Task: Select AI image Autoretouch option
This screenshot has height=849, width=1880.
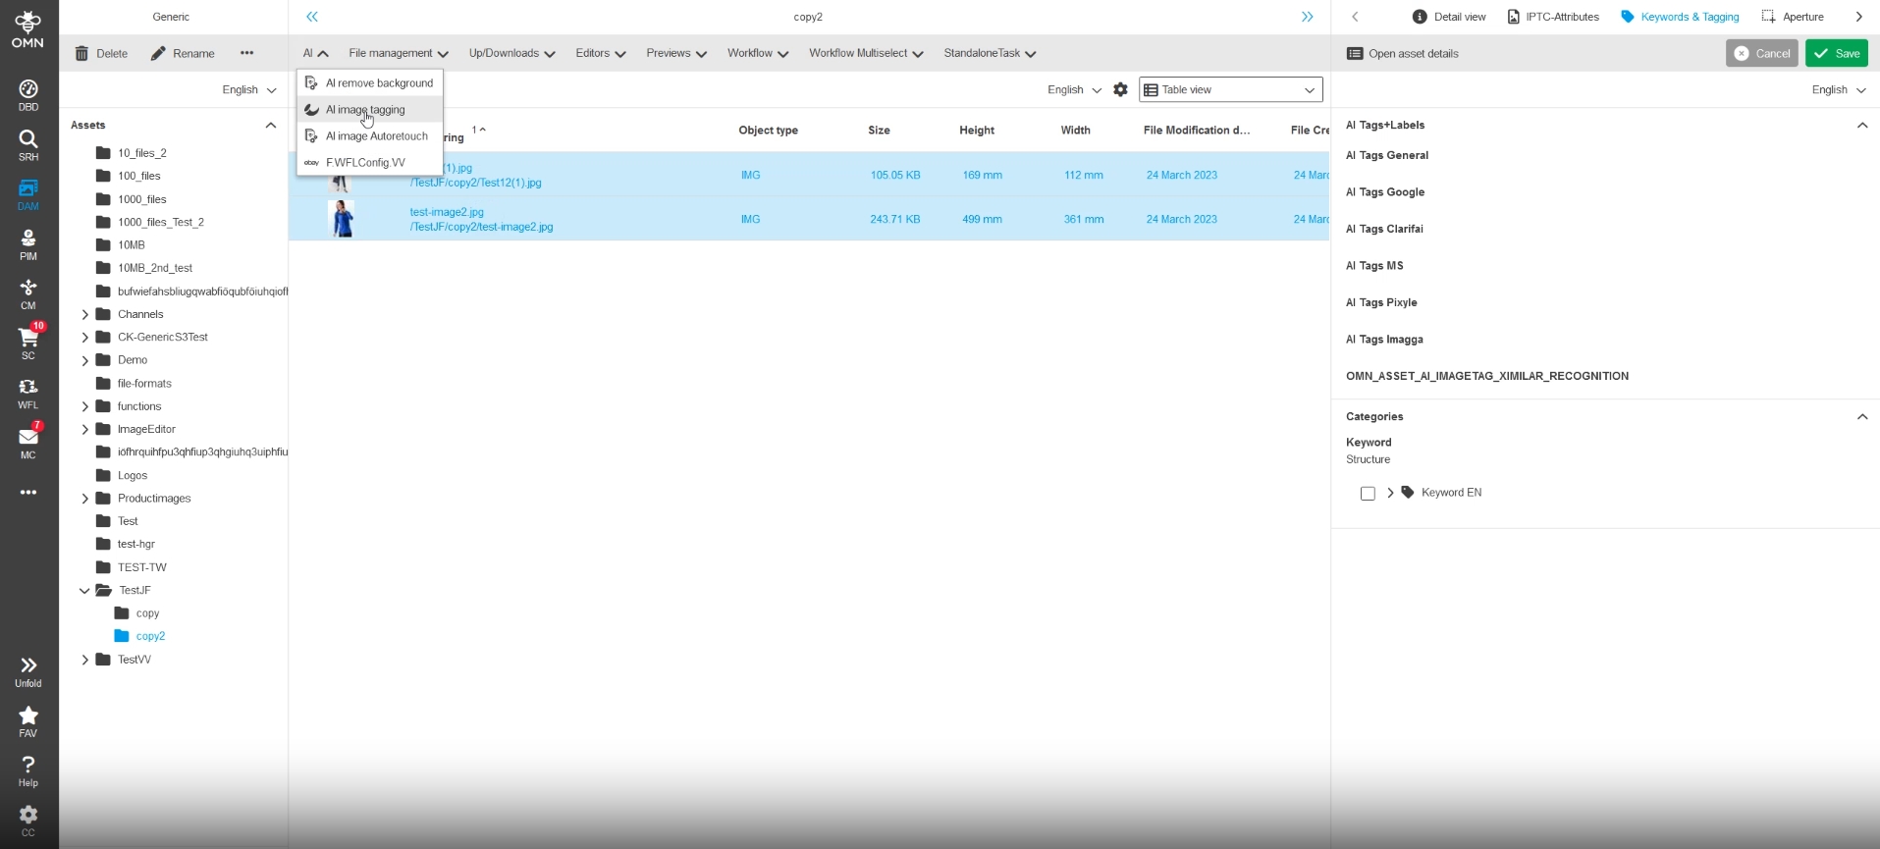Action: pos(376,136)
